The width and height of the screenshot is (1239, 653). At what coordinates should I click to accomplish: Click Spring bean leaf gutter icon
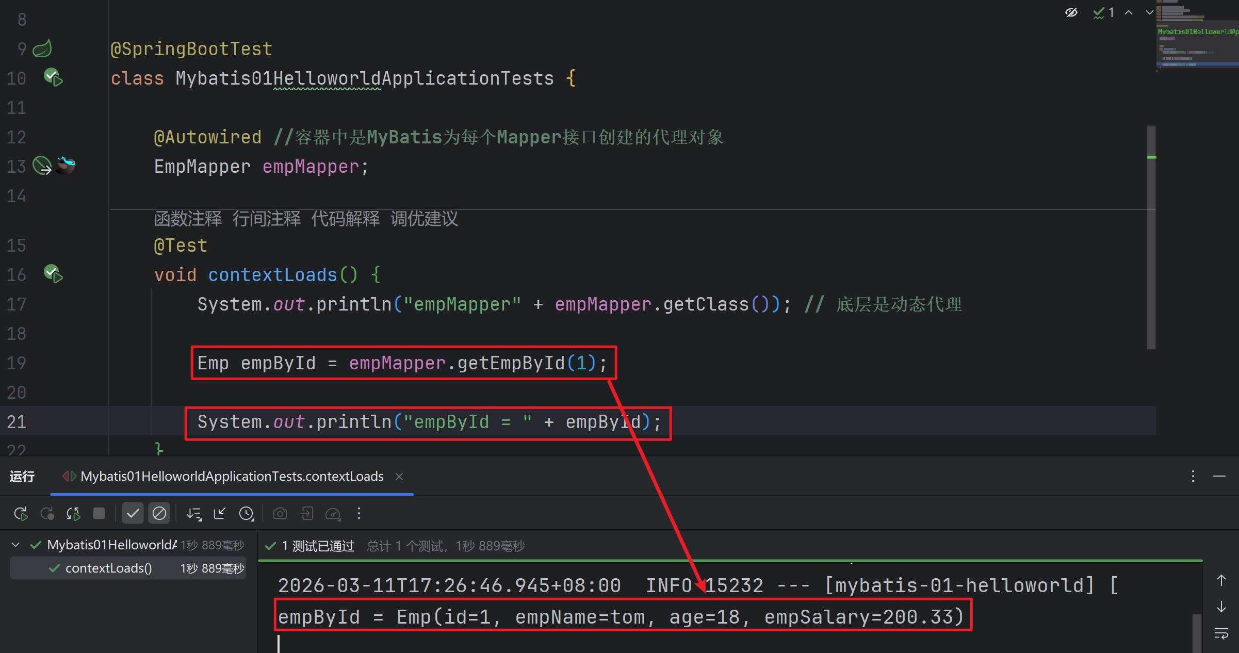coord(42,48)
